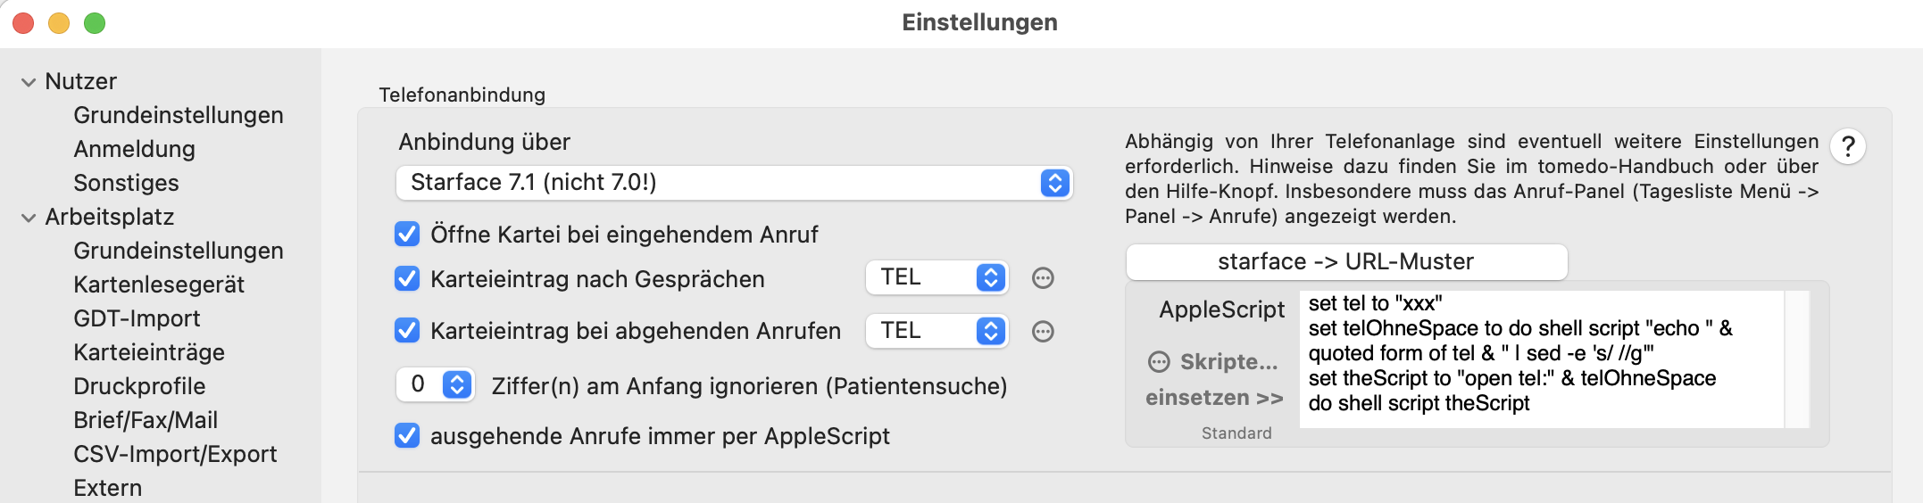Open TEL dropdown for abgehende Anrufe

pos(937,331)
